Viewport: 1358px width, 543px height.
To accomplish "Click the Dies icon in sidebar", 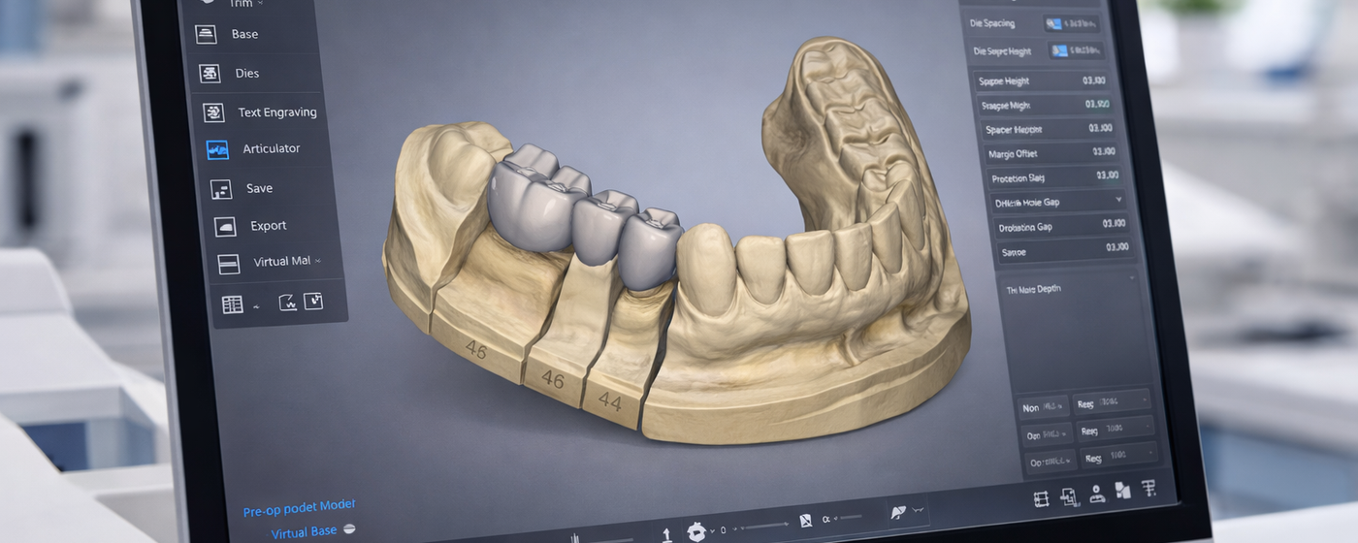I will tap(210, 73).
